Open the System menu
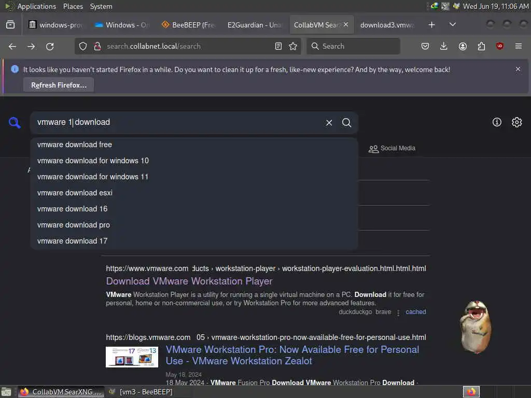 101,6
